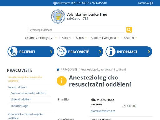Click the info icon on INFORMACE button

(111, 52)
